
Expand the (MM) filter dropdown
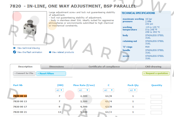(x=60, y=90)
